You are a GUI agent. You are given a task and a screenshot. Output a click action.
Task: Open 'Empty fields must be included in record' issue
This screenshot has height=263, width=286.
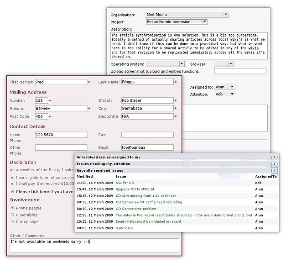pyautogui.click(x=148, y=221)
